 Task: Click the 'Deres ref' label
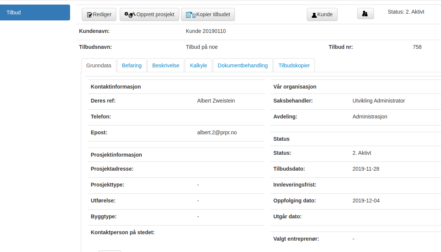tap(103, 101)
